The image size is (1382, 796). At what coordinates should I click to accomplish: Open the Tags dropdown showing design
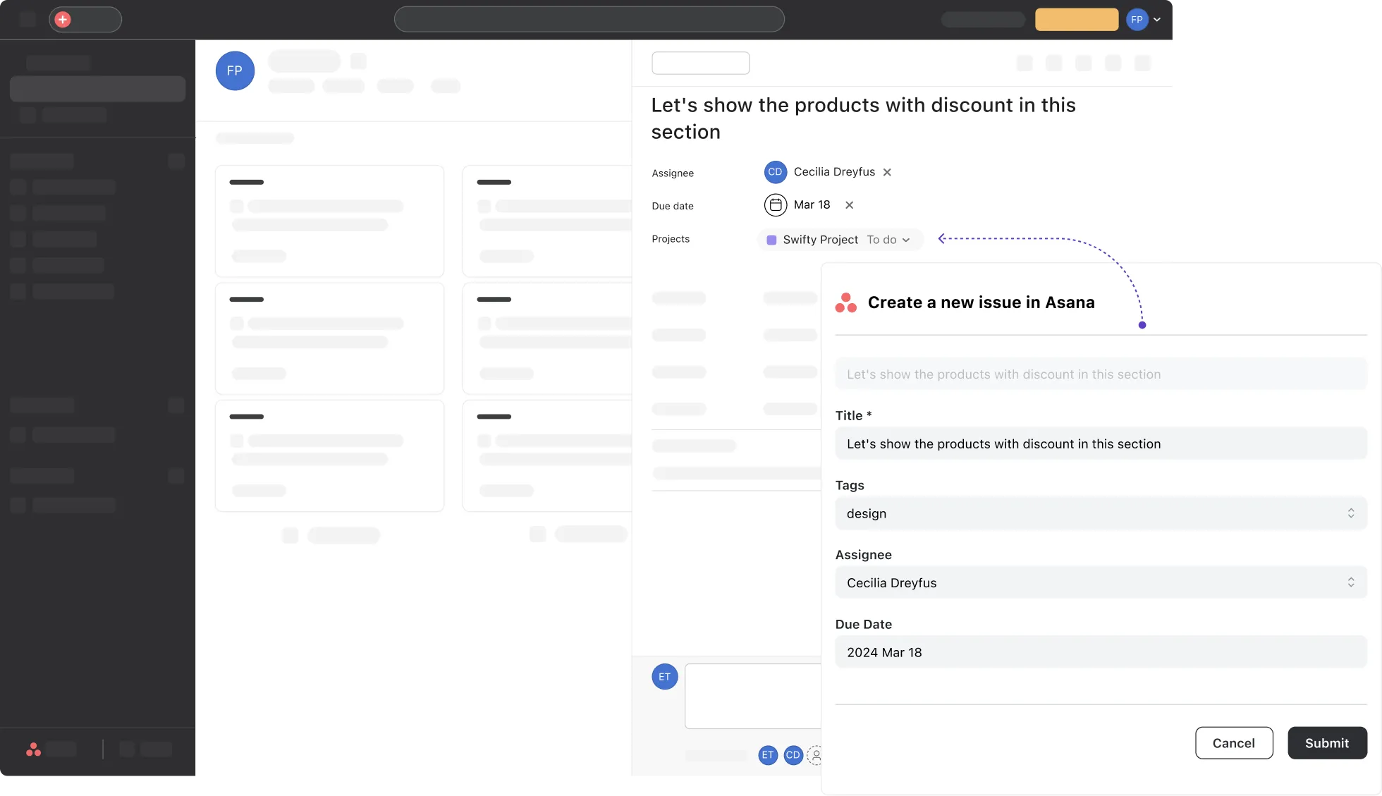(x=1352, y=513)
